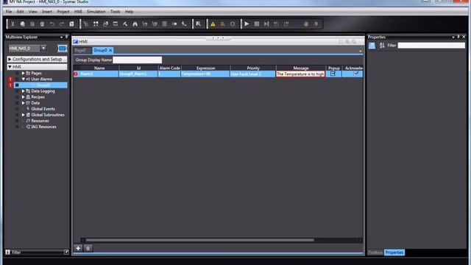This screenshot has width=471, height=265.
Task: Toggle the Popup checkbox for Alarm1
Action: (x=333, y=74)
